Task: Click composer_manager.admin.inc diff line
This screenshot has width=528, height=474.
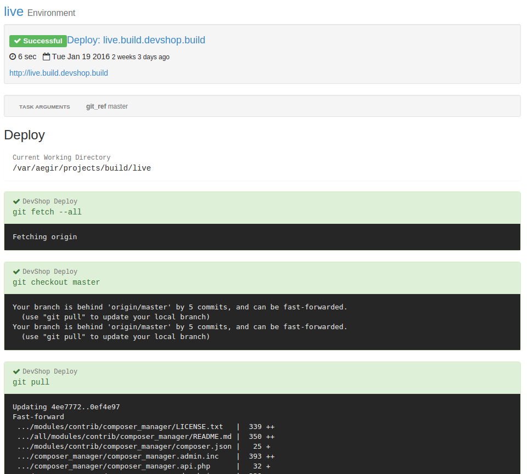Action: point(146,456)
